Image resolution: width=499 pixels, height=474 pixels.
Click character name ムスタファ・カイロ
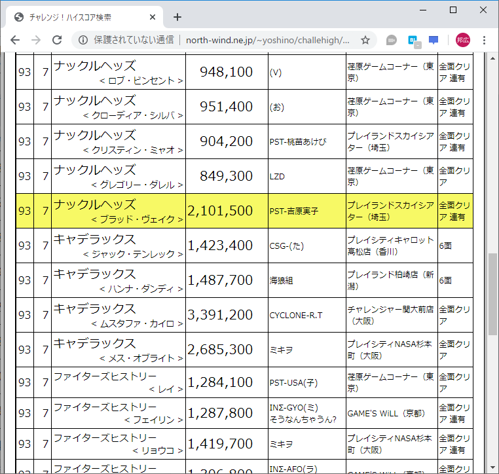(138, 323)
